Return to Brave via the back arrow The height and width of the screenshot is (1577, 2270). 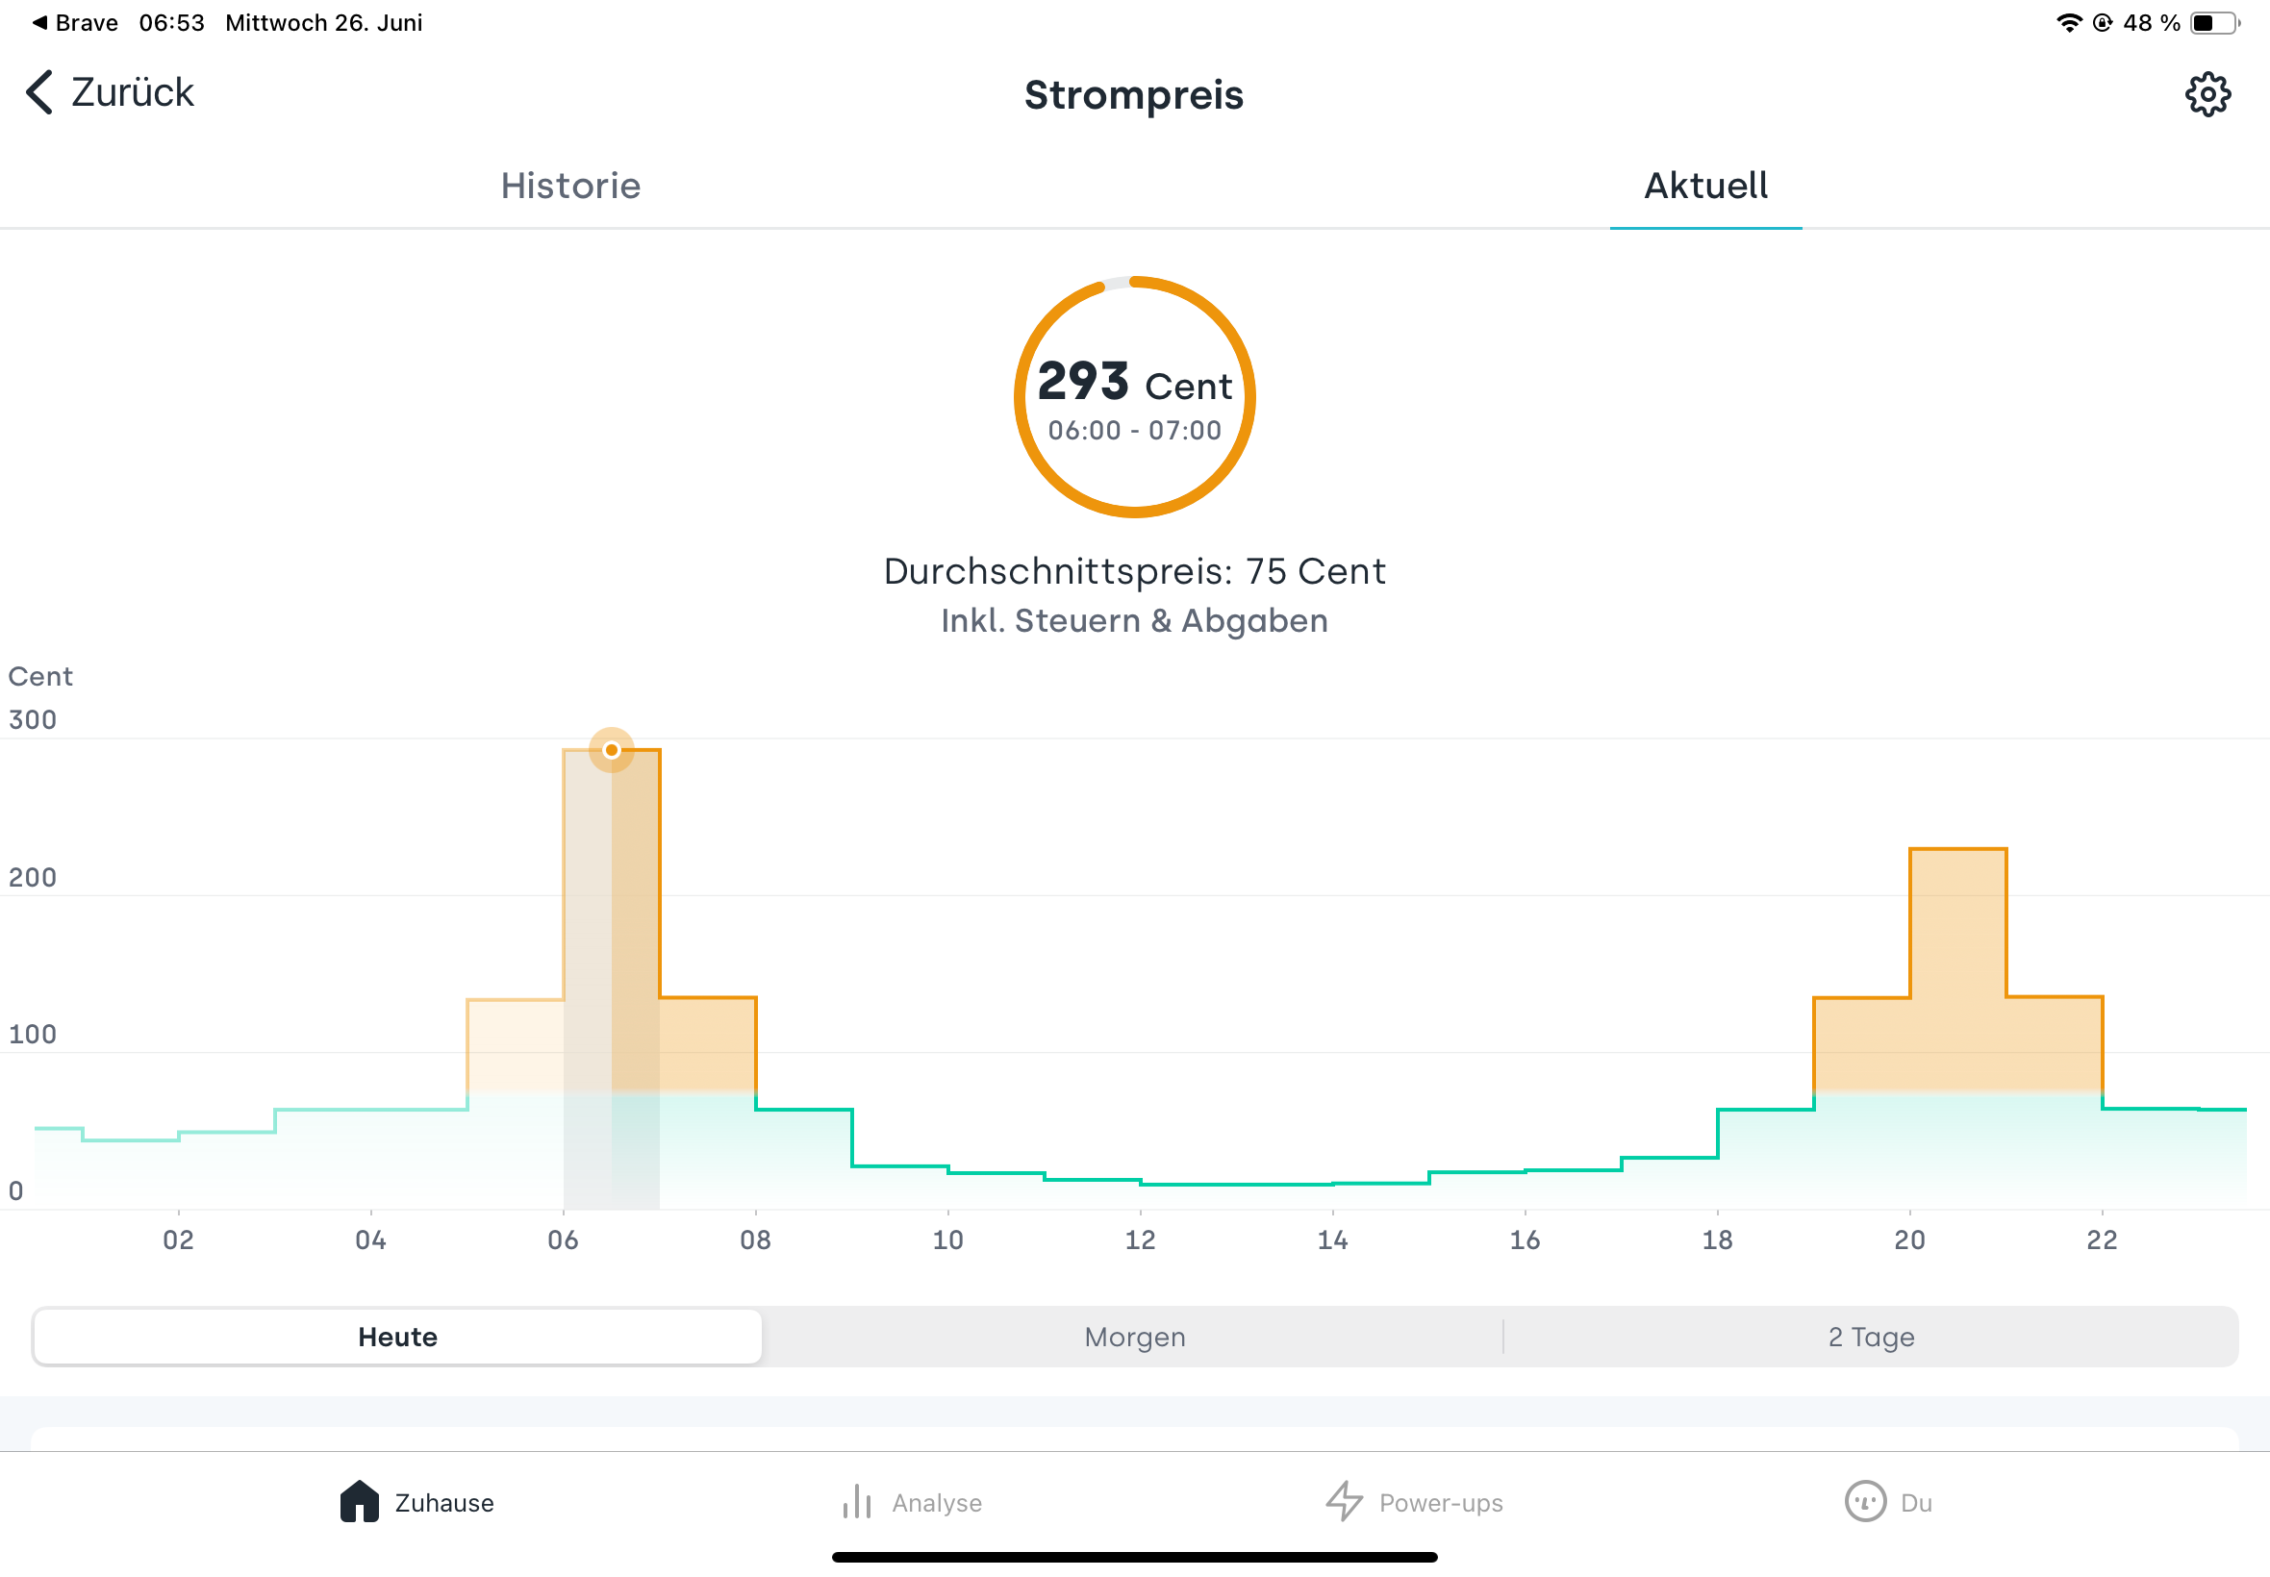(x=39, y=23)
